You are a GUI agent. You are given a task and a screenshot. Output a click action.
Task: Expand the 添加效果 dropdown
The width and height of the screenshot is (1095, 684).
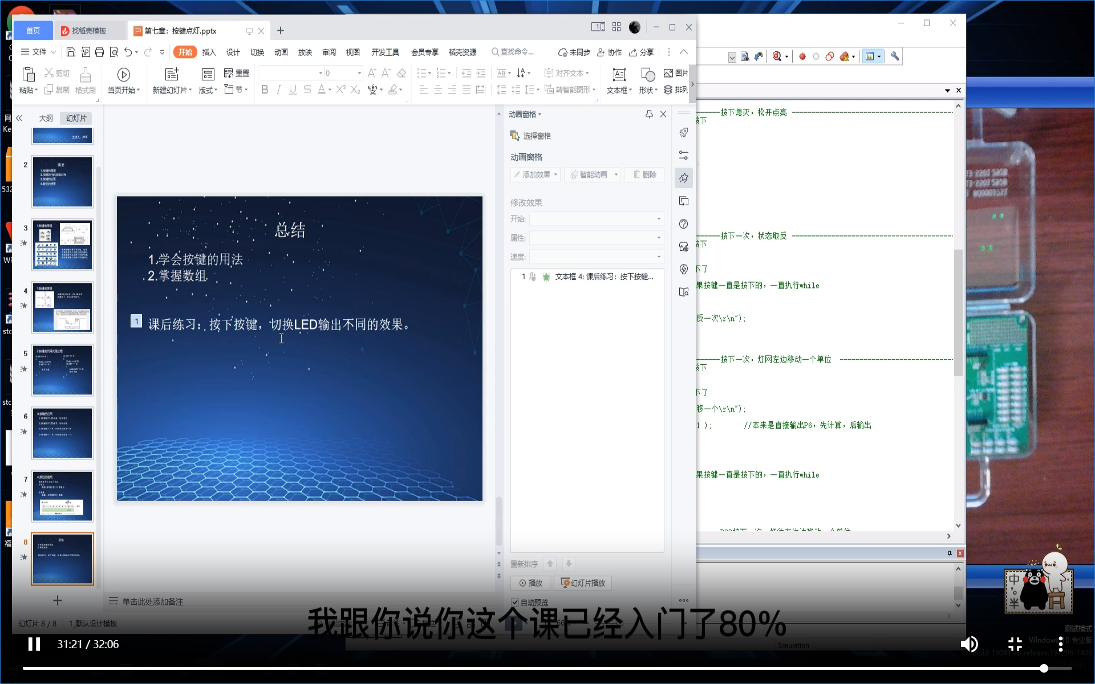point(536,174)
